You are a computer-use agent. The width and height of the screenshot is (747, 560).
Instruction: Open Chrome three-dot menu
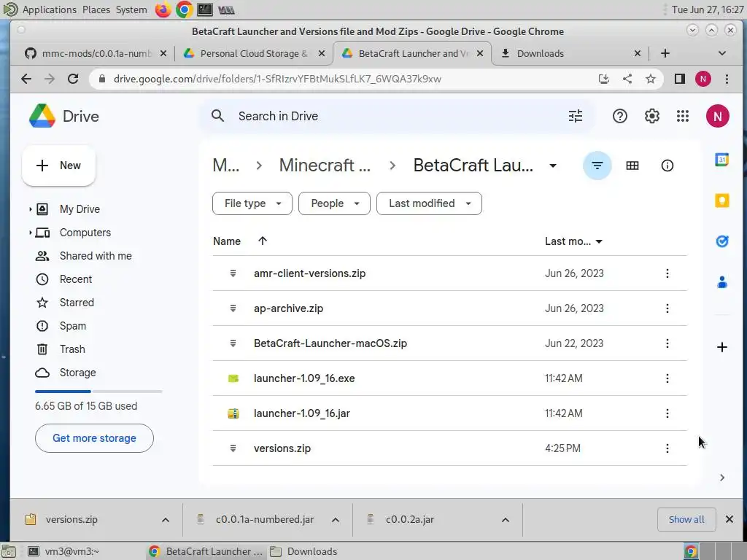tap(727, 79)
